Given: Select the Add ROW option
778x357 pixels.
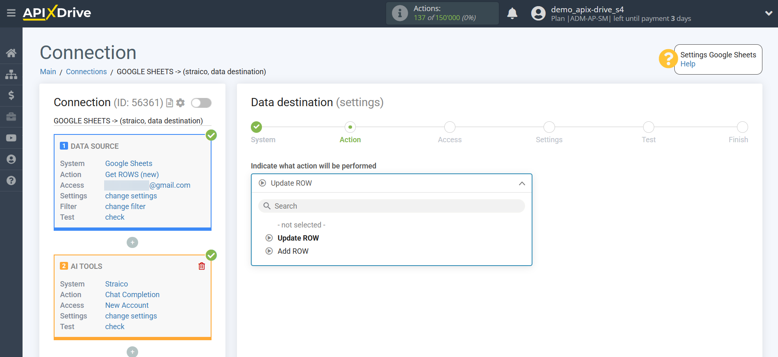Looking at the screenshot, I should point(293,251).
